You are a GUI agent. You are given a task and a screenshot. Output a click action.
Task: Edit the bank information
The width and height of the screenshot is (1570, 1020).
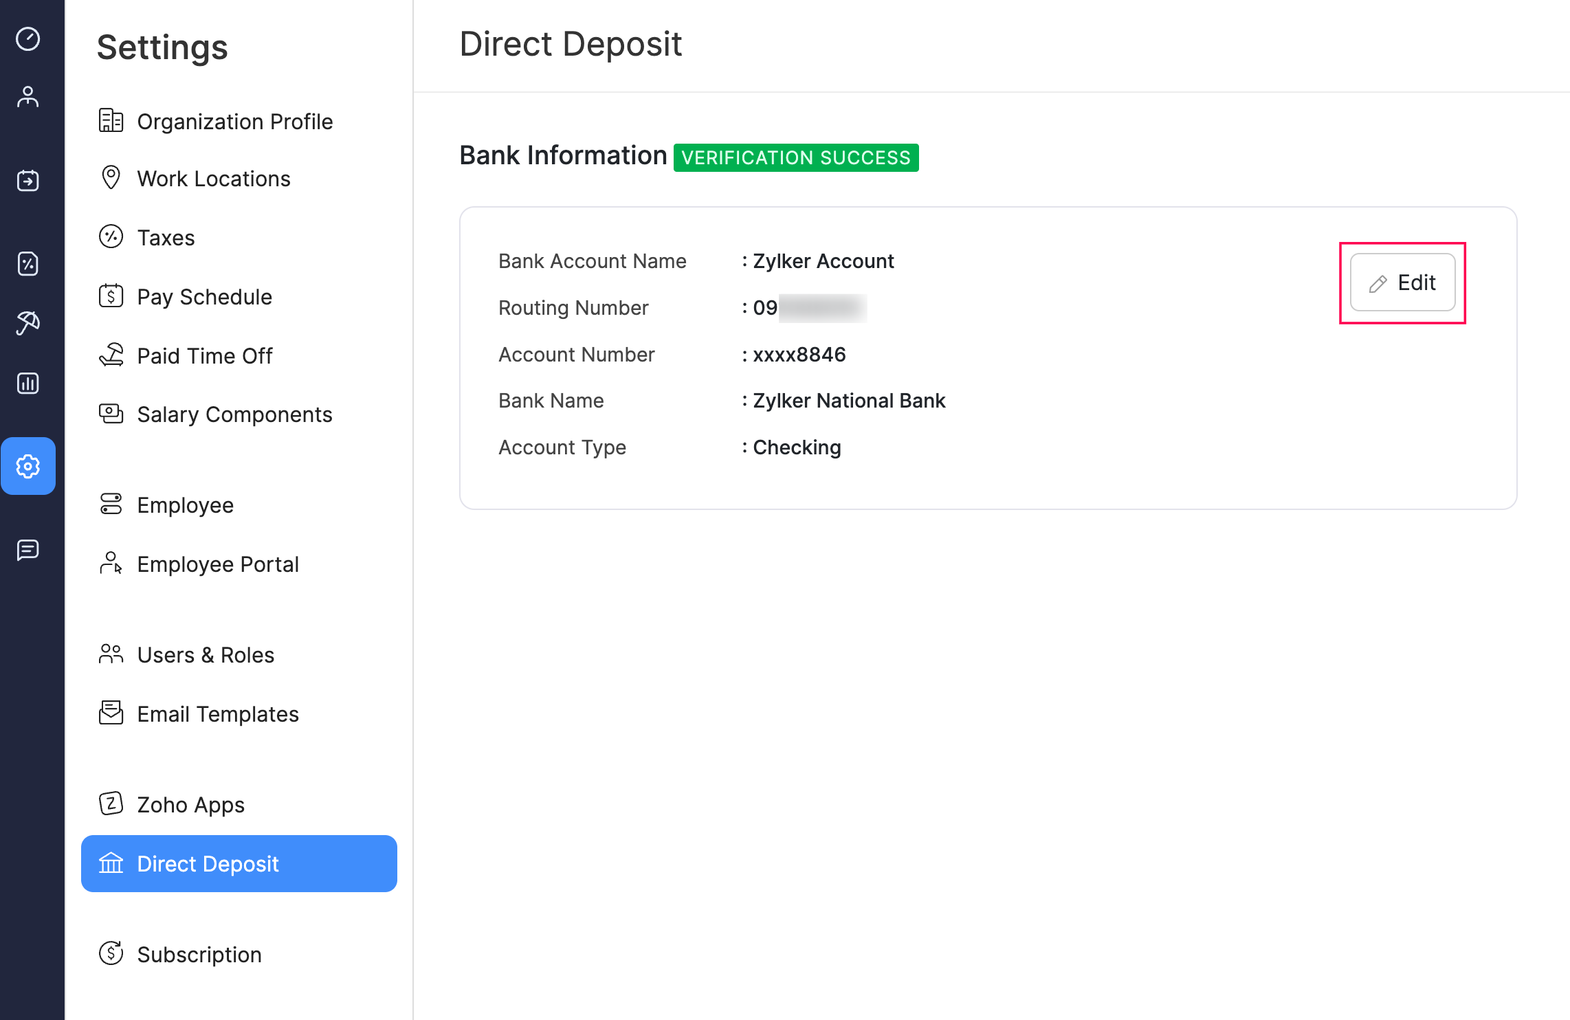(1402, 282)
